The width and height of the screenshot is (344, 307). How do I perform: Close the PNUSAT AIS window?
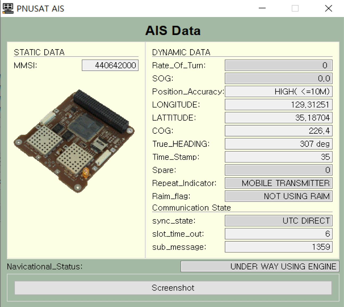[329, 8]
